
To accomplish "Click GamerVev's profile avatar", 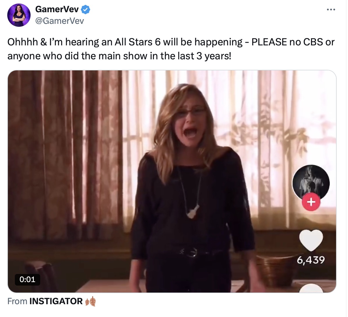I will 19,15.
